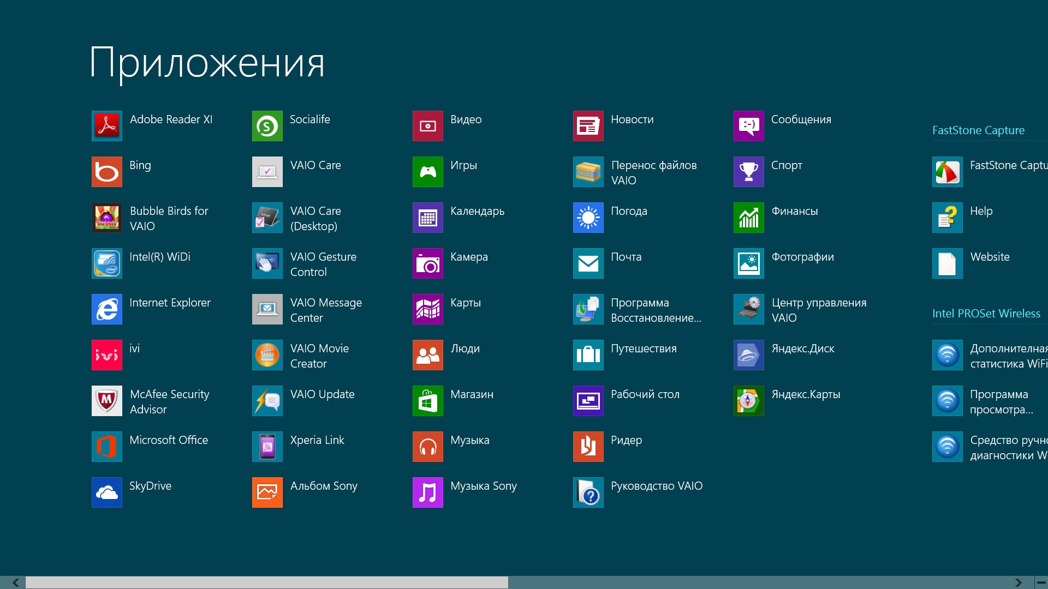This screenshot has width=1048, height=589.
Task: Open the Microsoft Office label
Action: pyautogui.click(x=169, y=440)
